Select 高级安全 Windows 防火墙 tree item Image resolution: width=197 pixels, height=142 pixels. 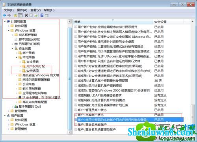coord(41,75)
